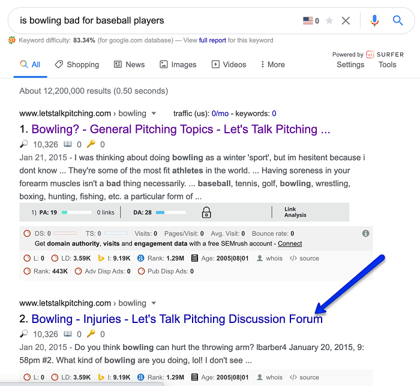The image size is (420, 386).
Task: Click Bing I: 9.19K in second result
Action: [x=114, y=378]
